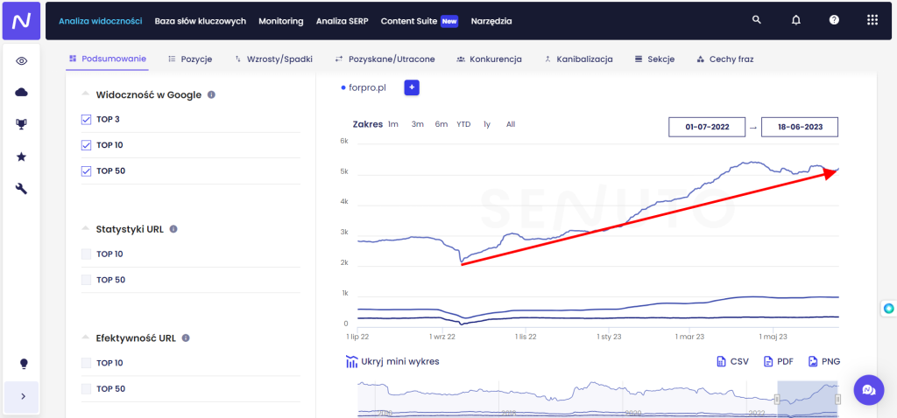Open the notifications bell
897x418 pixels.
795,20
